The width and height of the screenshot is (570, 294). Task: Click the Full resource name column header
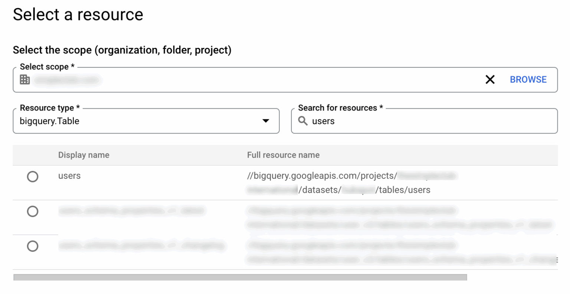[x=283, y=155]
